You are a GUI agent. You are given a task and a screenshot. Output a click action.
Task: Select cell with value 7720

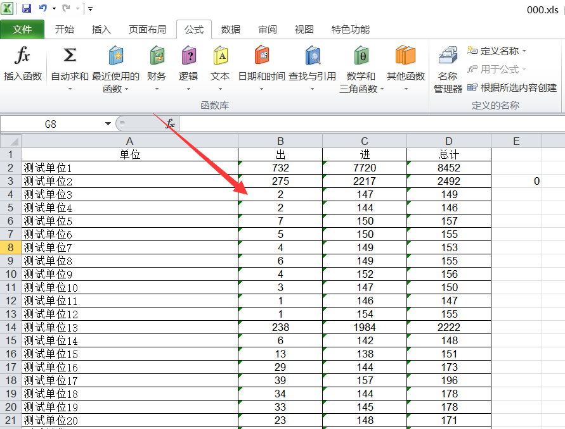[x=365, y=168]
